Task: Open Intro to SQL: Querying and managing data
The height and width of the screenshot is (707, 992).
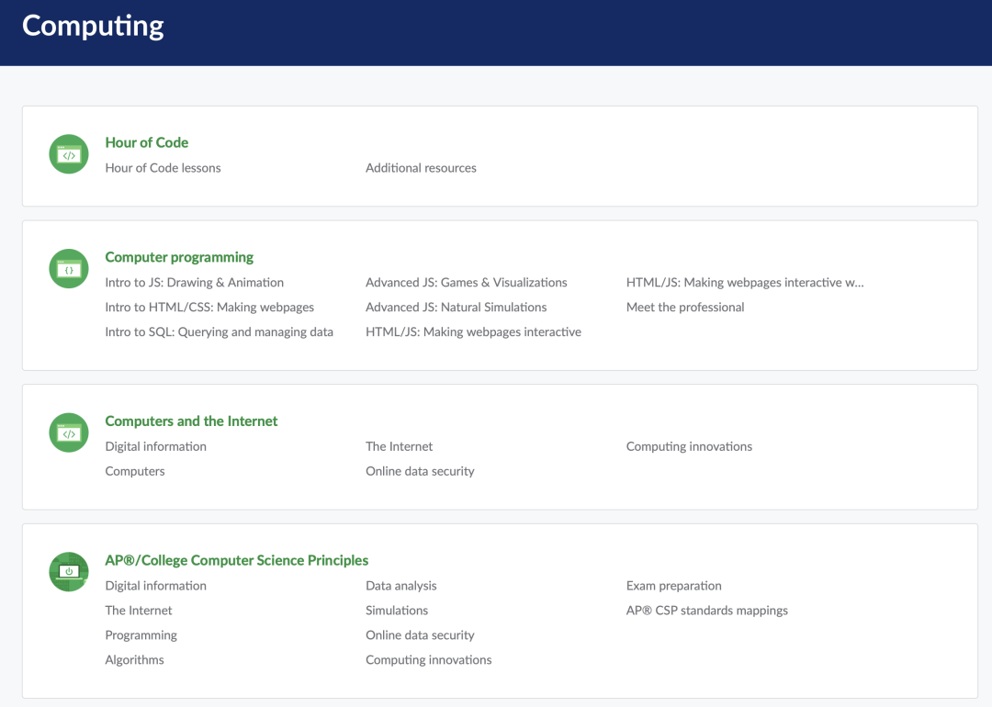Action: pyautogui.click(x=219, y=331)
